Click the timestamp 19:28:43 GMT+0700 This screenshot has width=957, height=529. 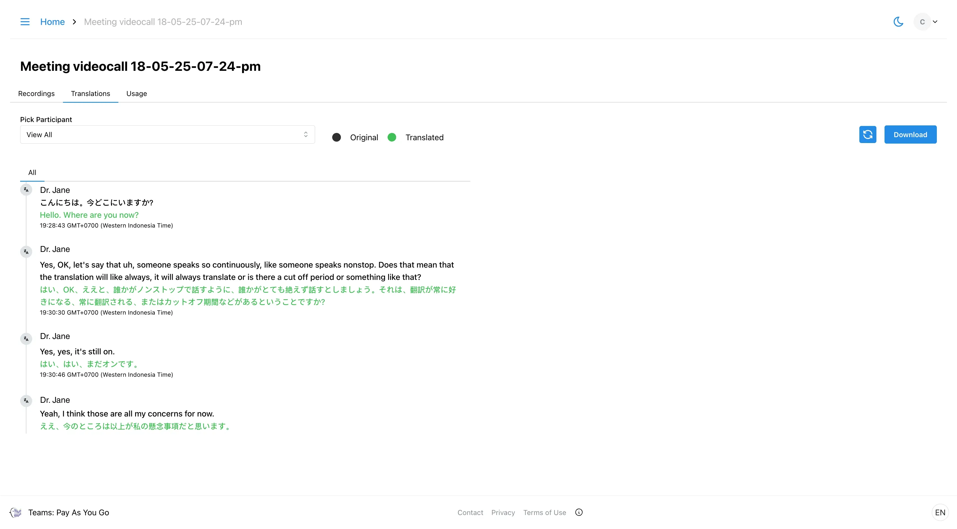106,226
